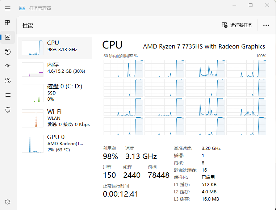Click the 运行新任务 button
The height and width of the screenshot is (210, 276).
point(237,25)
